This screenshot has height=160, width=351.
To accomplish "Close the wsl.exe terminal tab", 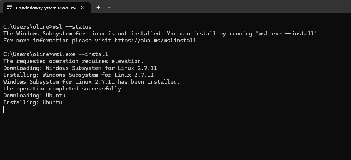I will (83, 8).
